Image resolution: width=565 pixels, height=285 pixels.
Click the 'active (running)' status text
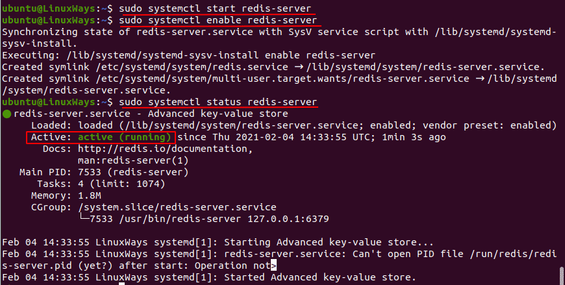pyautogui.click(x=124, y=137)
